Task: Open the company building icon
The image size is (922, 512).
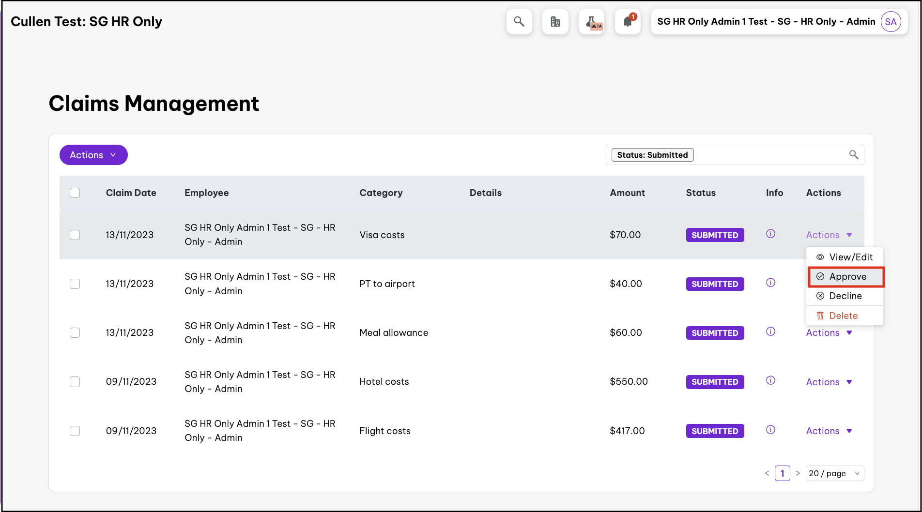Action: click(x=555, y=22)
